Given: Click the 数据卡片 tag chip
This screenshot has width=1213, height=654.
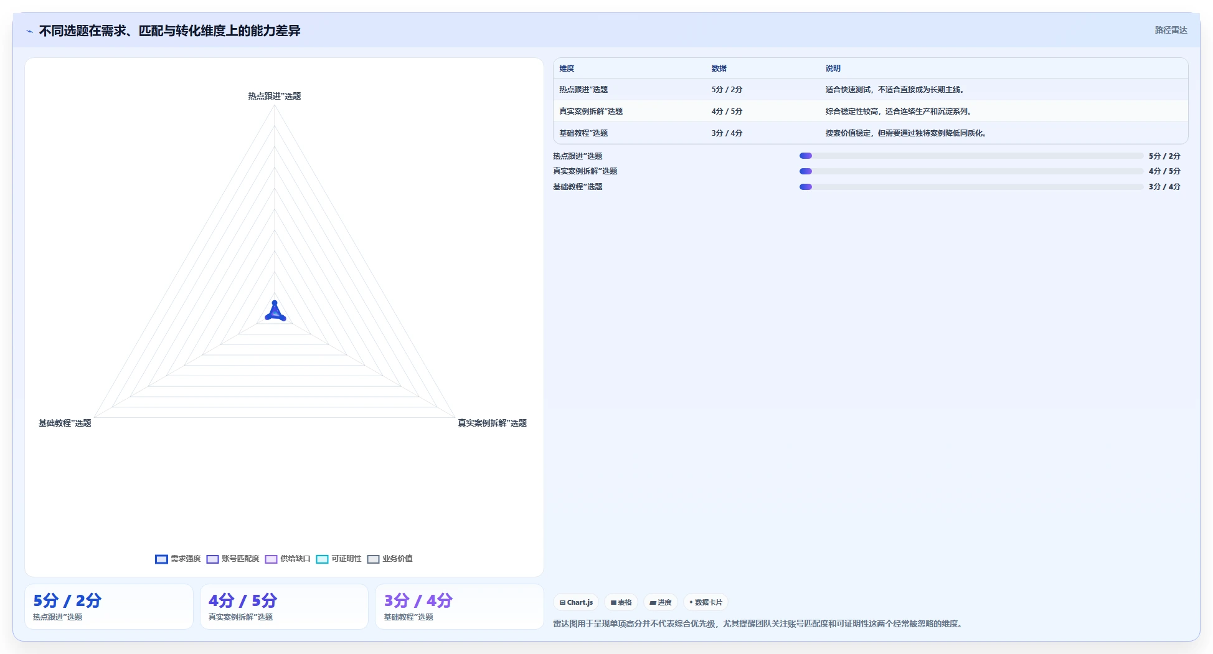Looking at the screenshot, I should tap(706, 602).
